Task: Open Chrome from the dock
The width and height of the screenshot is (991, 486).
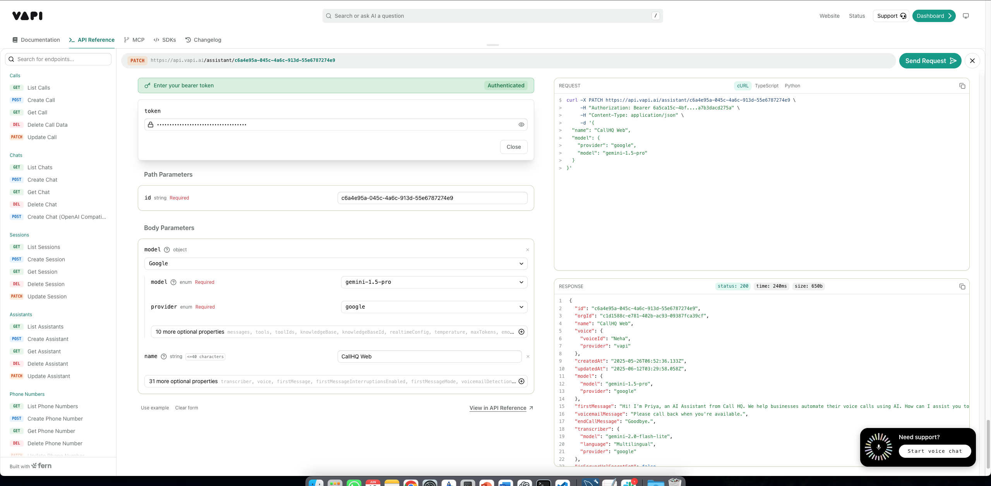Action: [x=410, y=483]
